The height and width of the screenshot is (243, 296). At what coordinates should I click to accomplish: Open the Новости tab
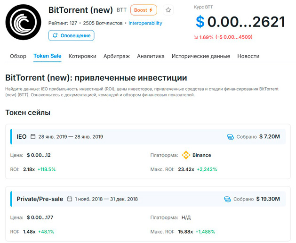248,56
